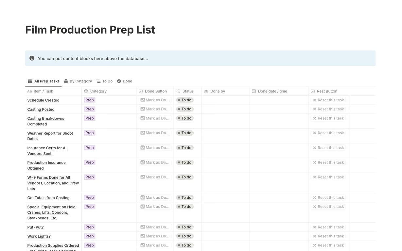Viewport: 402px width, 251px height.
Task: Mark Casting Posted task as done
Action: pyautogui.click(x=155, y=109)
